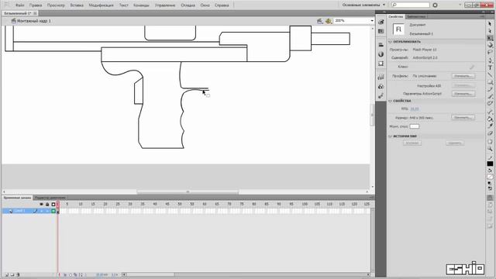Open the timeline panel options menu
The height and width of the screenshot is (279, 496).
(x=371, y=198)
